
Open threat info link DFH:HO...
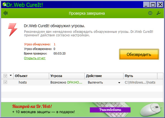[75, 83]
